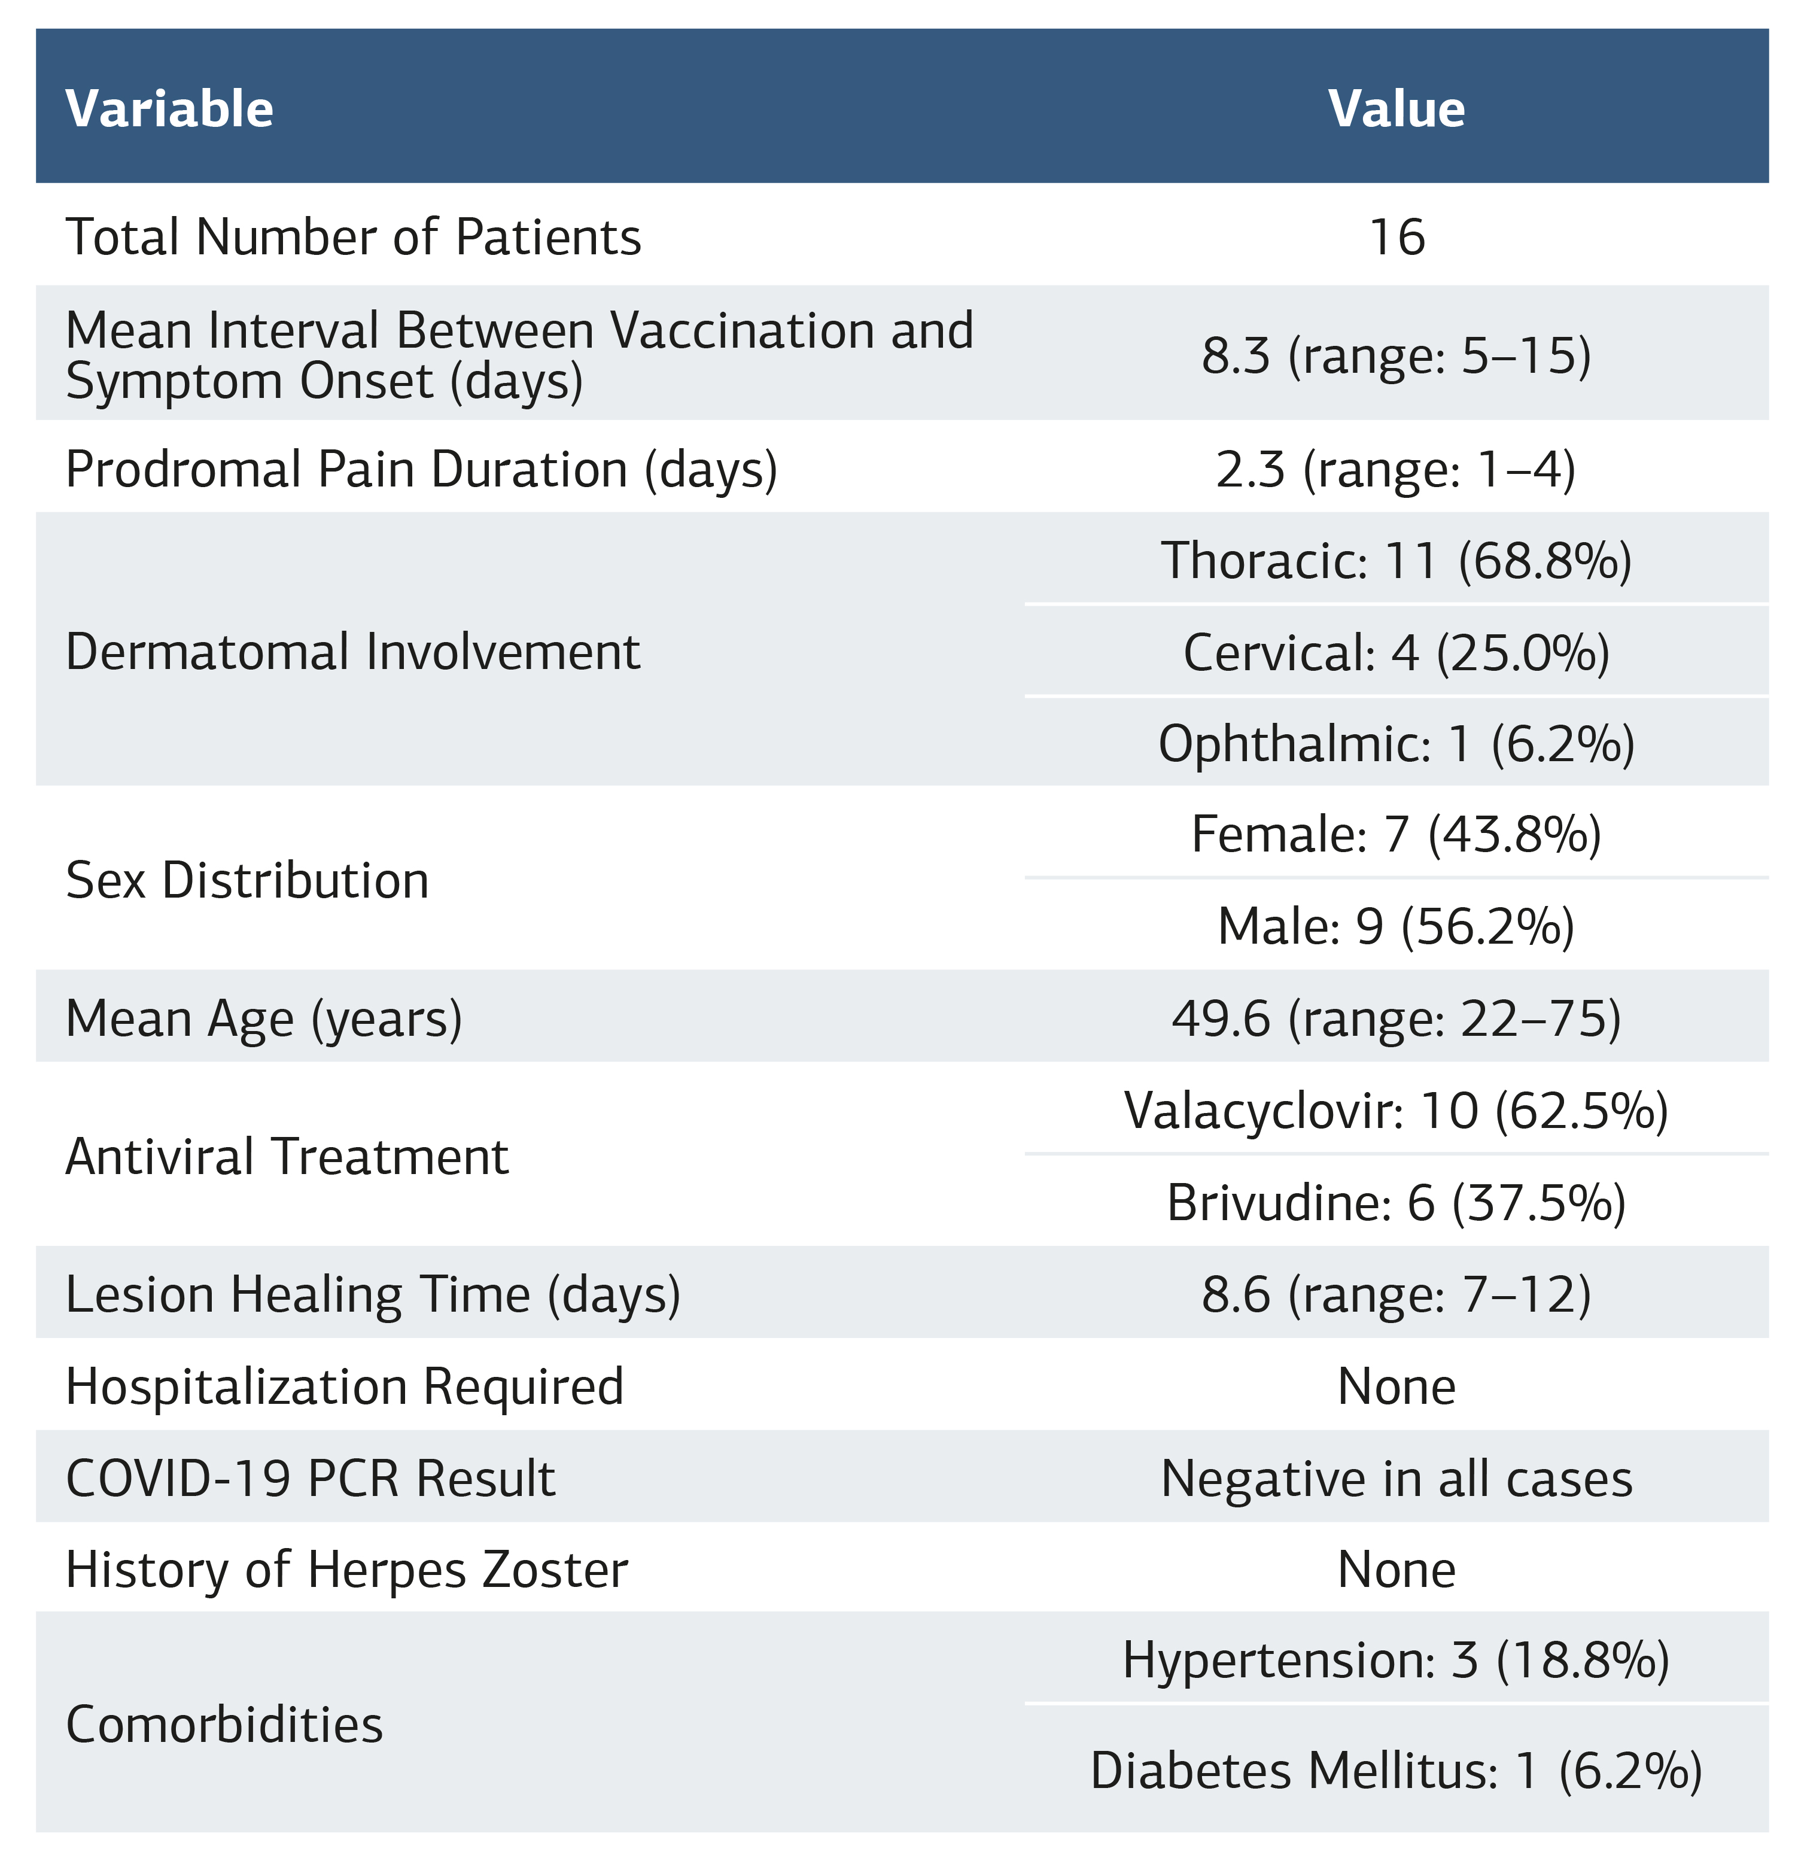Select the Valacyclovir: 10 (62.5%) cell
The width and height of the screenshot is (1795, 1867).
[x=1396, y=1109]
